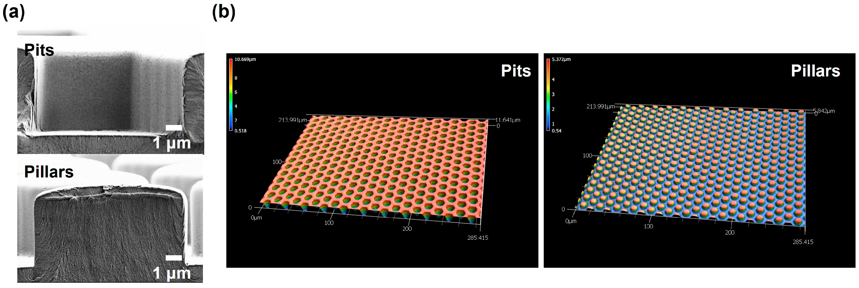Viewport: 859px width, 288px height.
Task: Click the 285.415 axis label on Pits plot
Action: (x=477, y=238)
